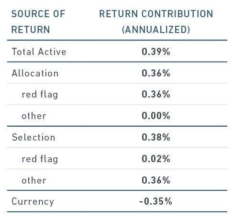232x219 pixels.
Task: Click the Total Active value 0.39%
Action: (x=156, y=52)
